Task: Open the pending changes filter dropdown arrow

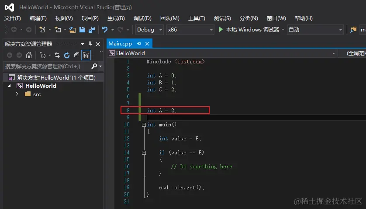Action: click(50, 56)
